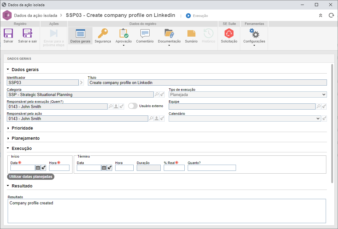The height and width of the screenshot is (229, 338).
Task: Collapse the Resultado section
Action: point(8,186)
